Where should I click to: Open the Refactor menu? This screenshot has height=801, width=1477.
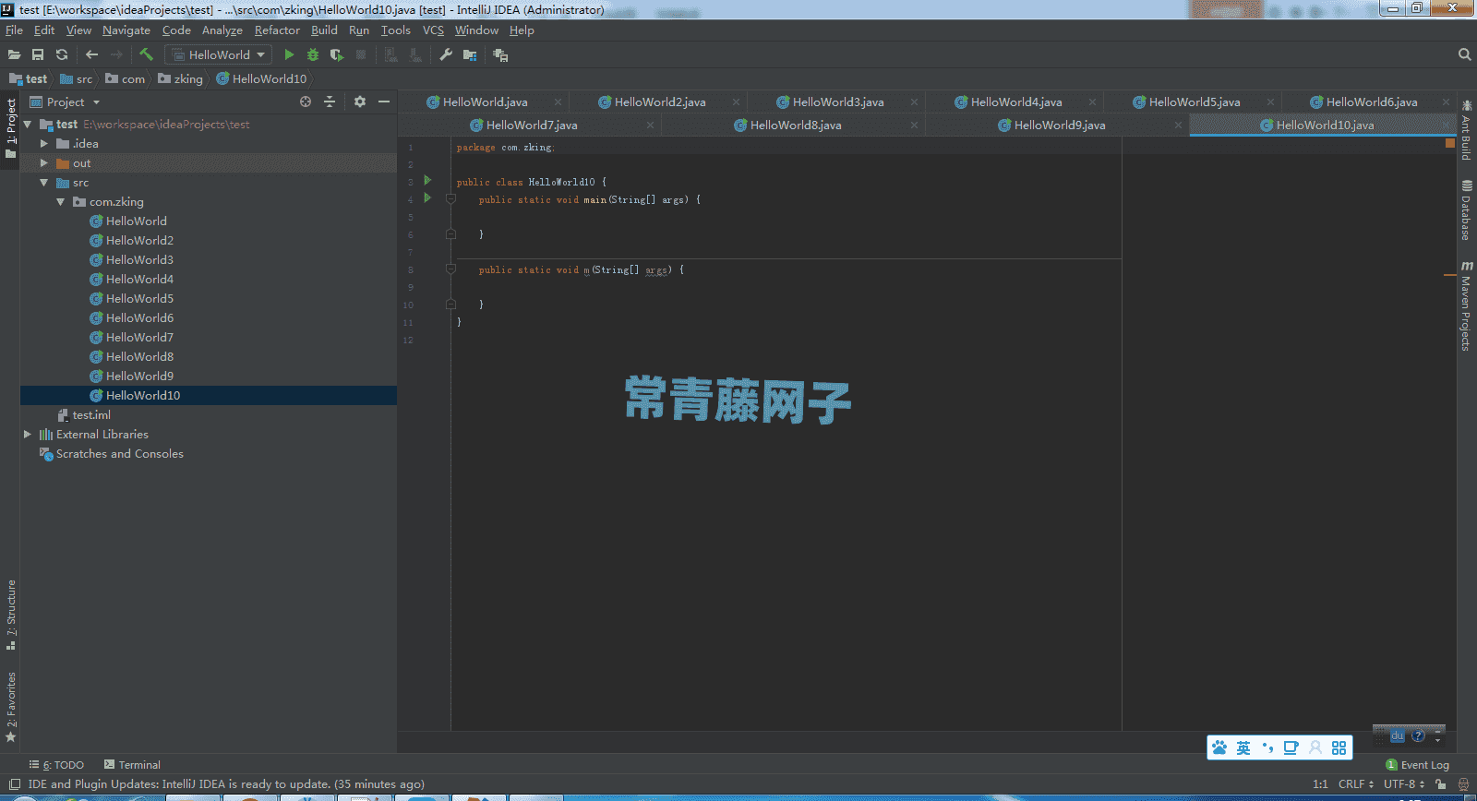(x=277, y=30)
